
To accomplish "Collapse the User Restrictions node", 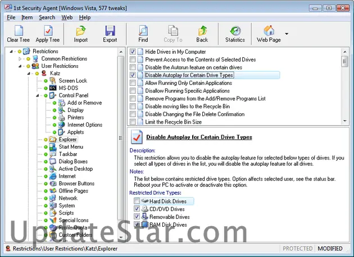I will [x=20, y=66].
